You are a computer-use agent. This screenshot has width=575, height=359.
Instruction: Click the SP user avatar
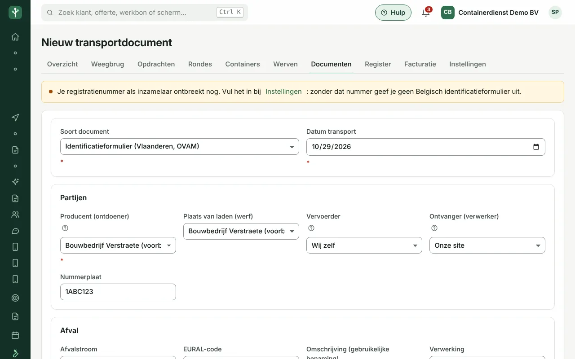555,13
